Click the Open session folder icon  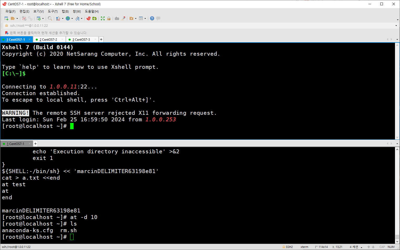click(13, 18)
